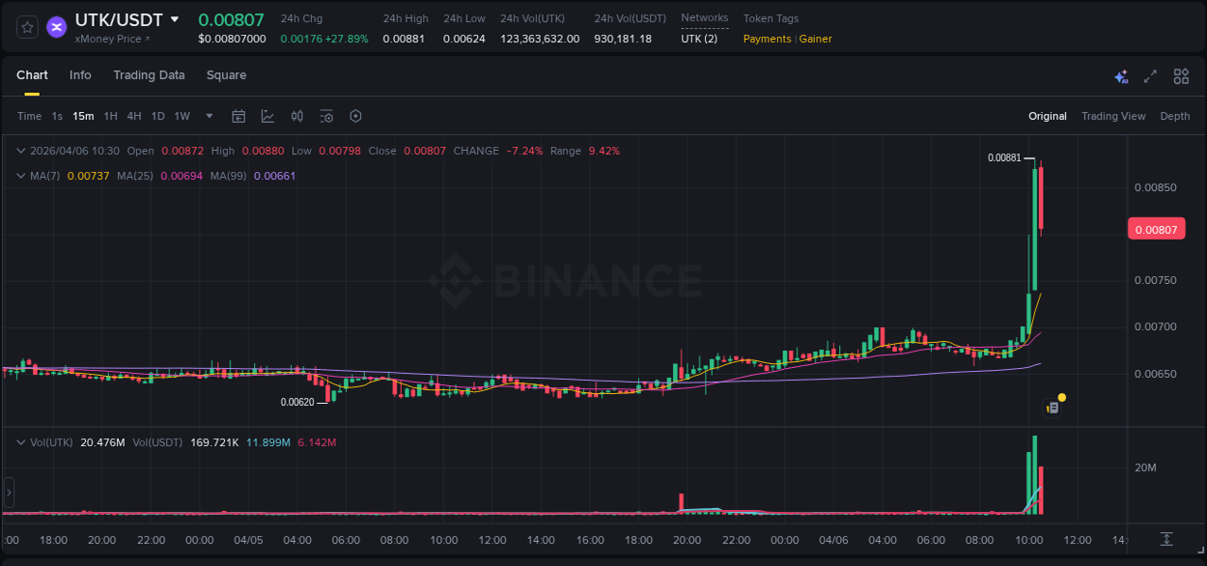
Task: Click the current price label 0.00807
Action: 1156,228
